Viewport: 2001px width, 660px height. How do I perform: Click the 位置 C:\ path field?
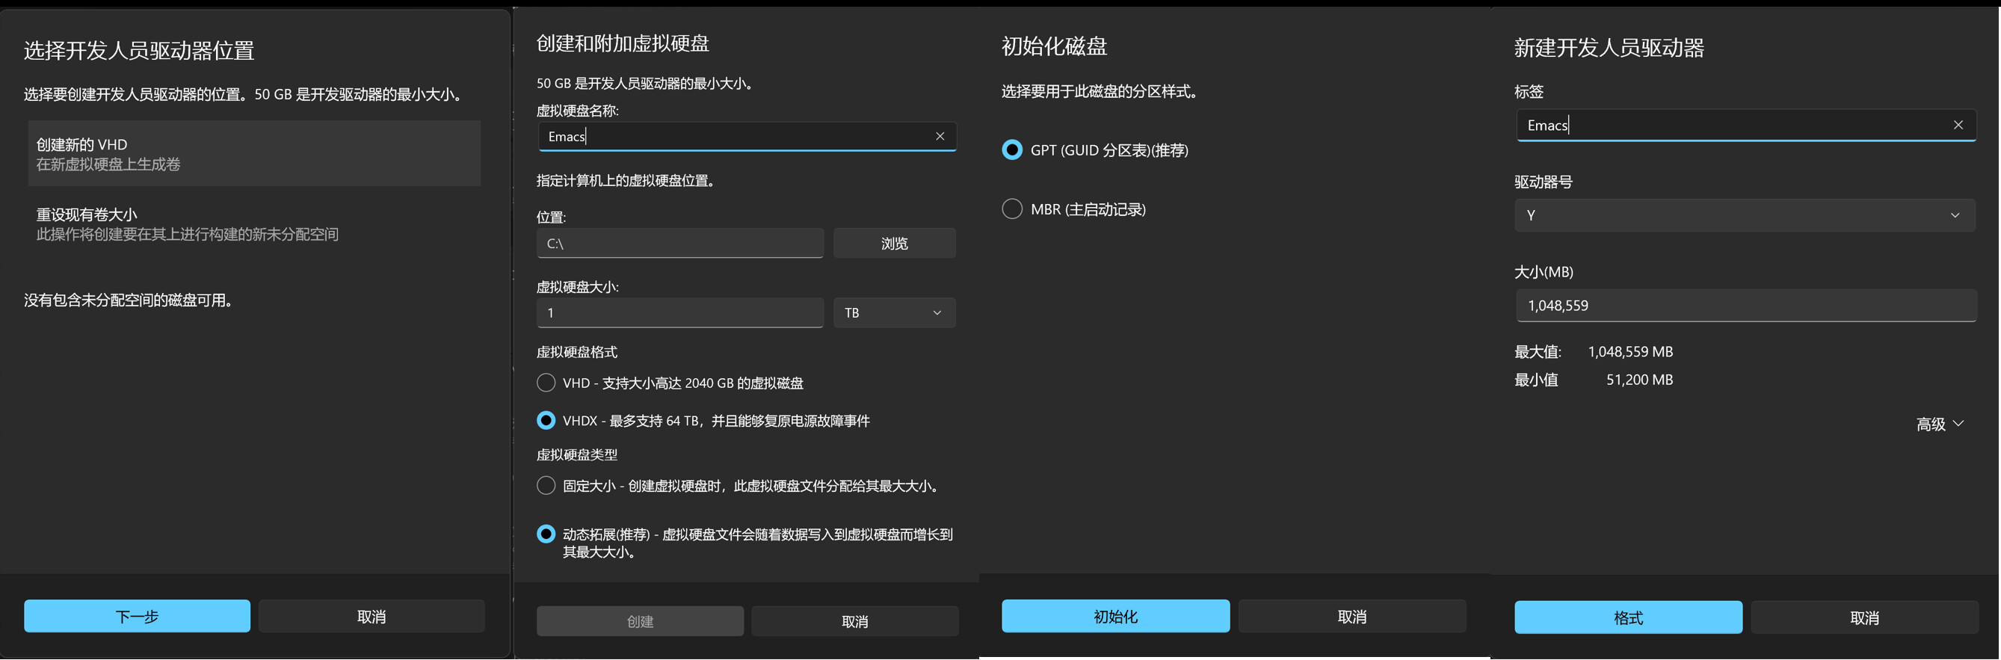(x=679, y=243)
